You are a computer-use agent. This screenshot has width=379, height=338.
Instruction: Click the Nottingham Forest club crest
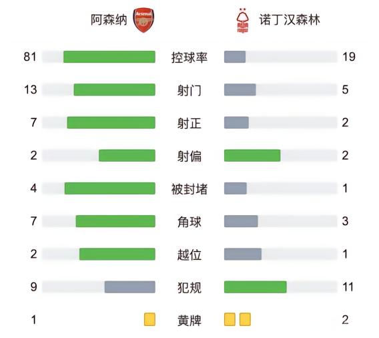tap(242, 21)
